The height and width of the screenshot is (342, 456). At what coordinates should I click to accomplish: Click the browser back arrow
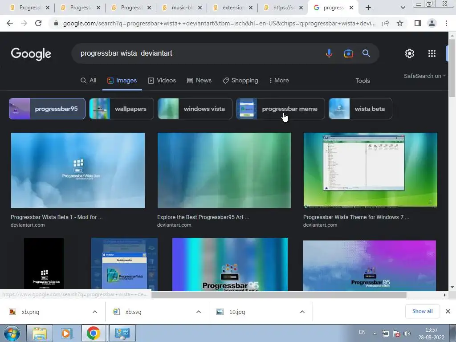click(10, 23)
